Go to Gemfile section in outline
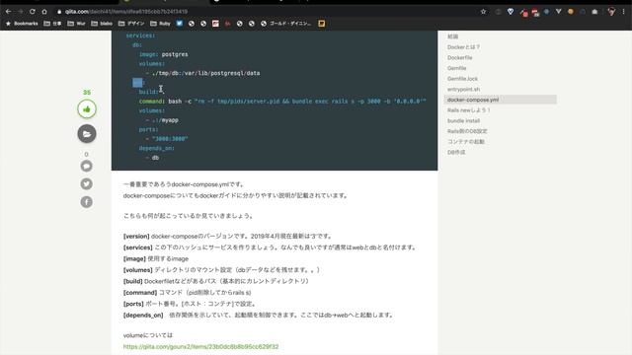The height and width of the screenshot is (355, 632). coord(456,68)
